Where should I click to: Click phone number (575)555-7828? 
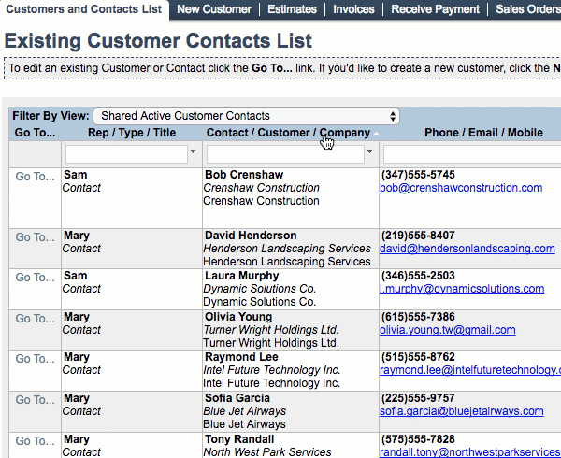pyautogui.click(x=418, y=439)
